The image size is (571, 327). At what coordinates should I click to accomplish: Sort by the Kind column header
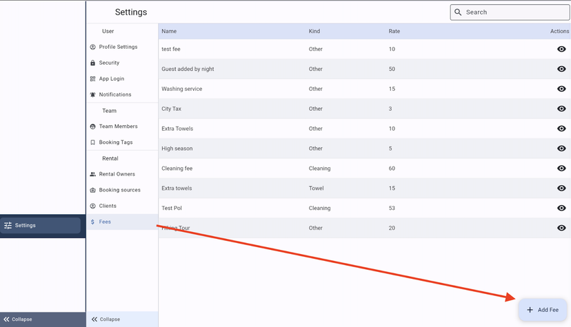pyautogui.click(x=314, y=31)
